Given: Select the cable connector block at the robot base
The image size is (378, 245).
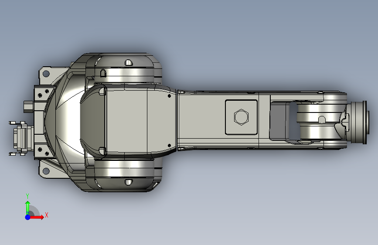Looking at the screenshot, I should click(21, 139).
